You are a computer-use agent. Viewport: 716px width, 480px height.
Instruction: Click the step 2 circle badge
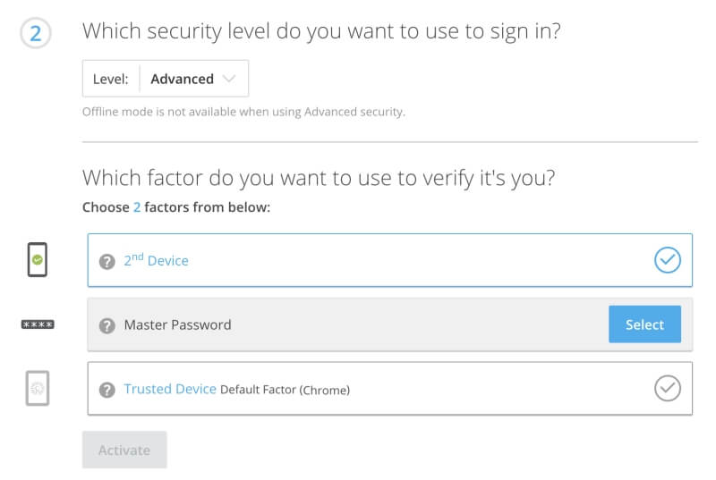coord(36,33)
